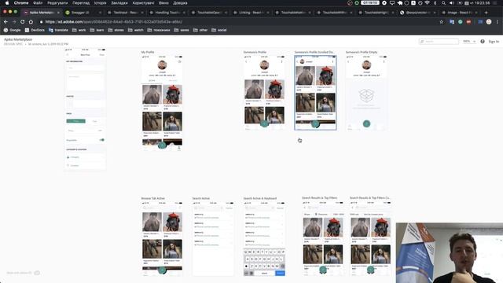Viewport: 503px width, 283px height.
Task: Open a new browser tab
Action: 486,13
